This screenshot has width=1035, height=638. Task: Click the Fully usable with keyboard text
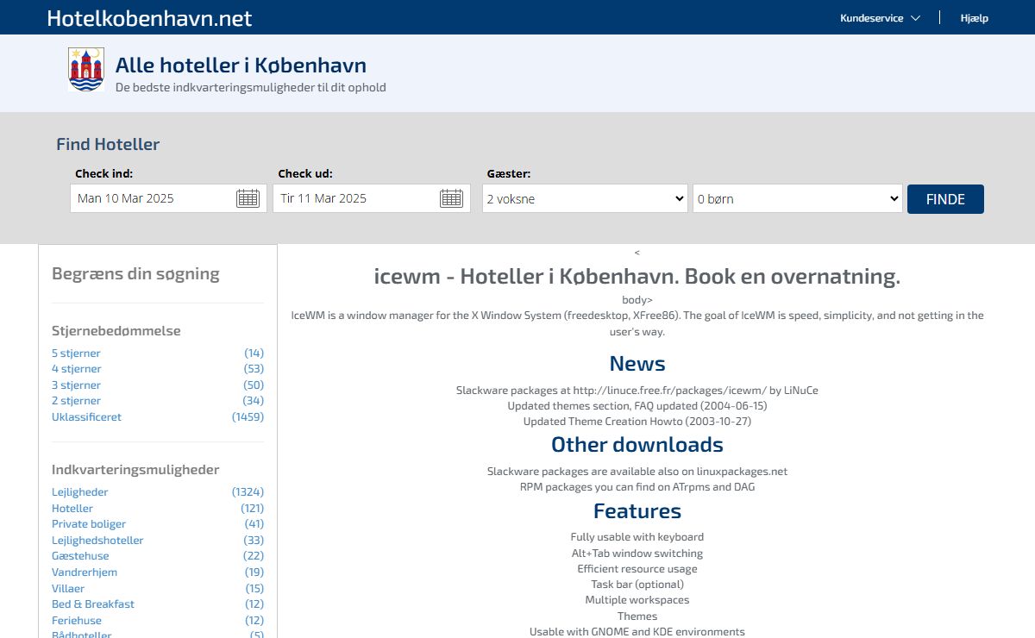637,537
